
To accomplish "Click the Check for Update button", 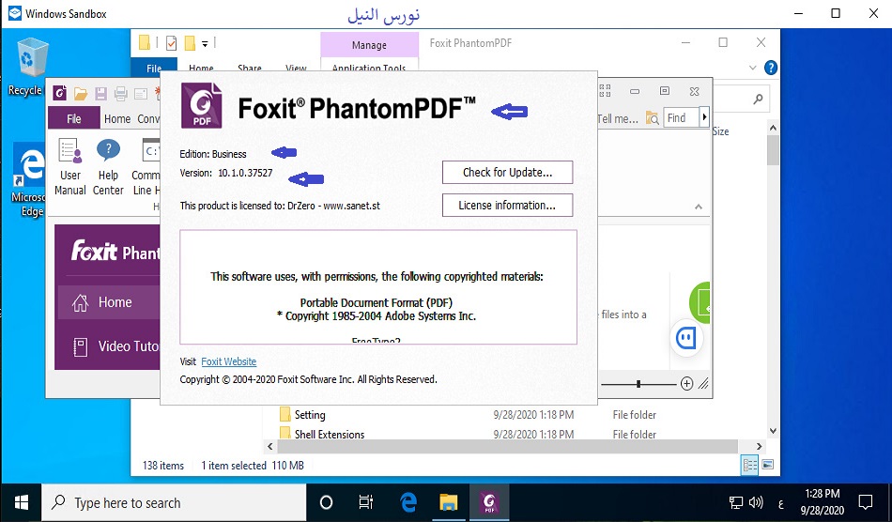I will [507, 173].
